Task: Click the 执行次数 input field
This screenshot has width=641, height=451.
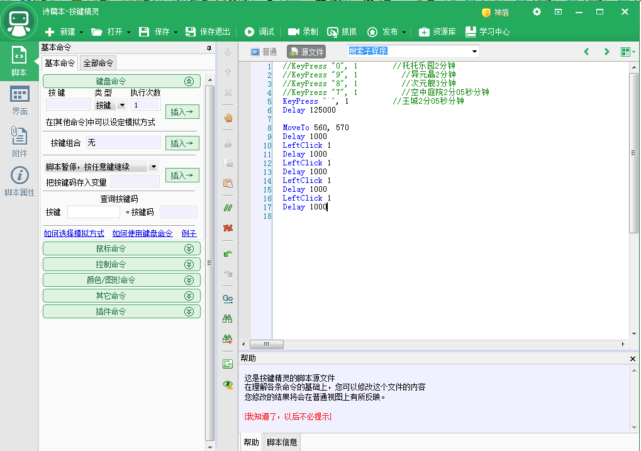Action: (x=145, y=104)
